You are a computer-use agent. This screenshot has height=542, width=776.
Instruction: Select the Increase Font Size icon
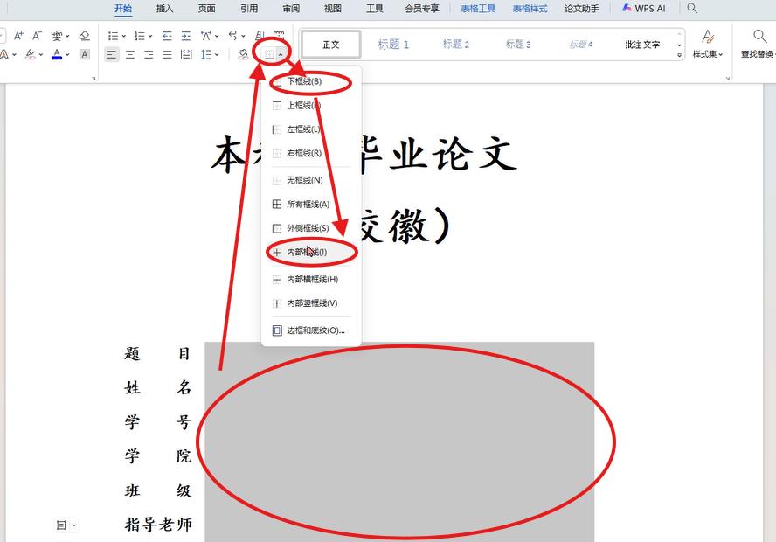click(x=18, y=35)
